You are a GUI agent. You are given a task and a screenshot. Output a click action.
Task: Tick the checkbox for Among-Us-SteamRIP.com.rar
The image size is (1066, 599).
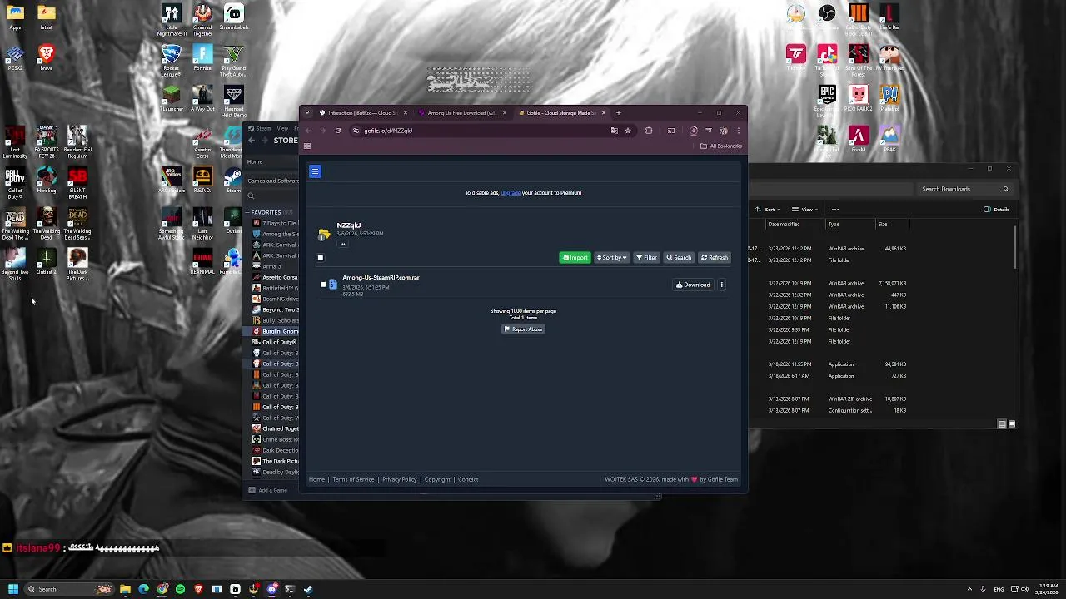coord(323,285)
